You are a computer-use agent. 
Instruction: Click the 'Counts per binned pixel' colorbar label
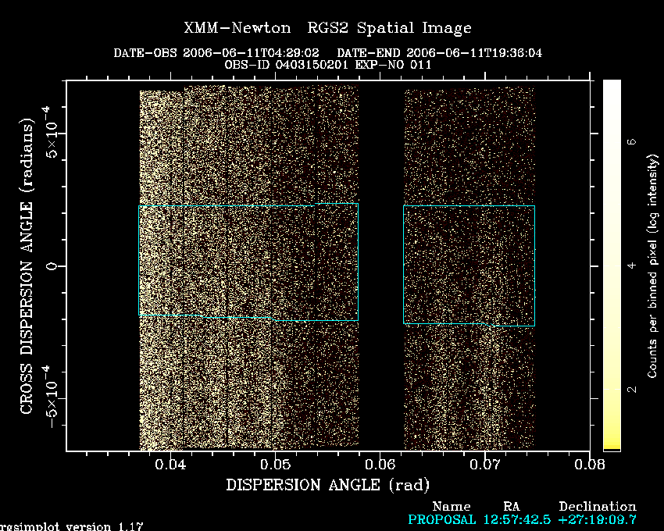click(652, 266)
